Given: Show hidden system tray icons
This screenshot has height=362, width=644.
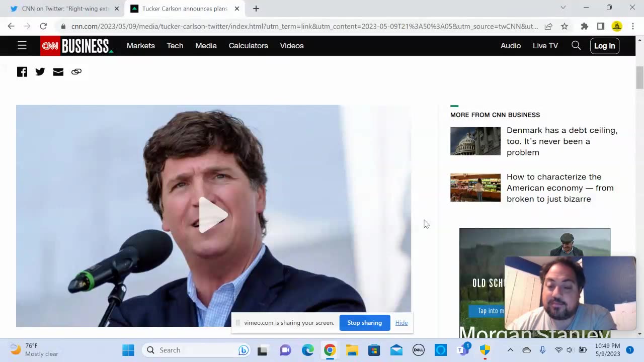Looking at the screenshot, I should [x=510, y=350].
